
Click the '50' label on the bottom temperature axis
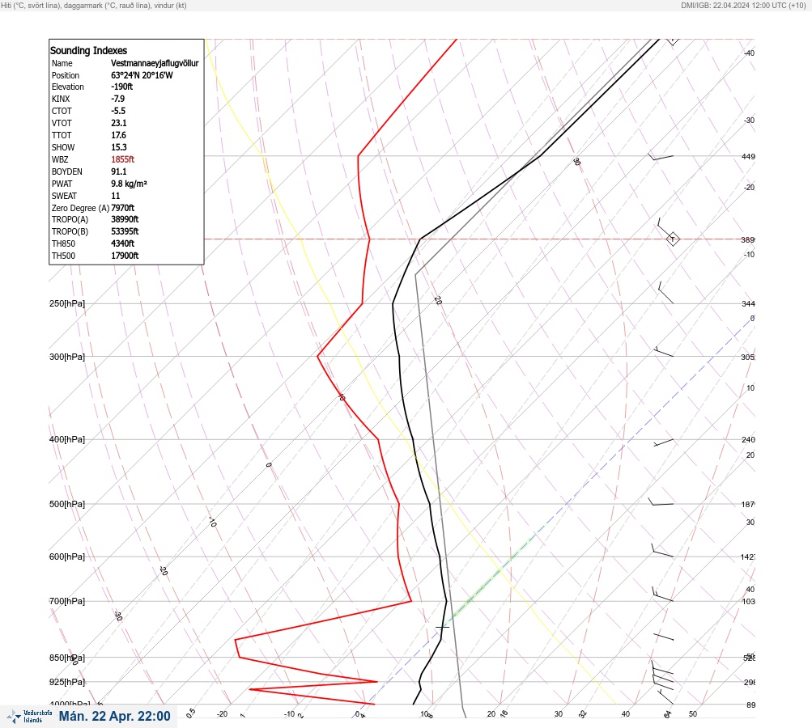pyautogui.click(x=693, y=714)
